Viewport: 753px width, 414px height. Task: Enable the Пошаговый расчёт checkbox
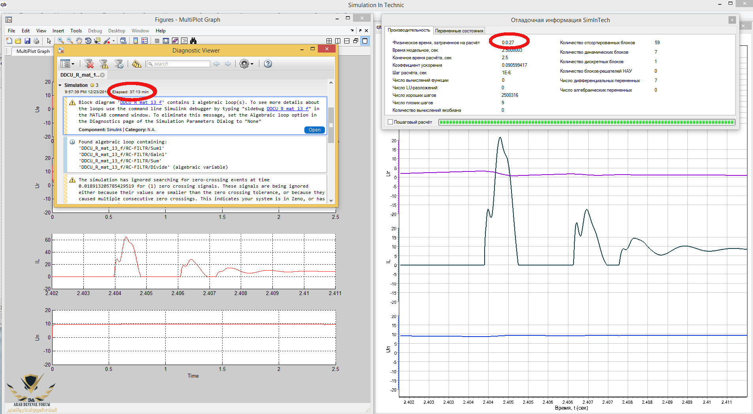pos(391,122)
